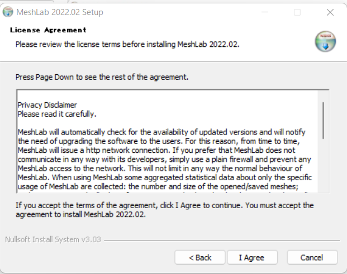This screenshot has height=274, width=347.
Task: Click the License Agreement header label
Action: [48, 30]
